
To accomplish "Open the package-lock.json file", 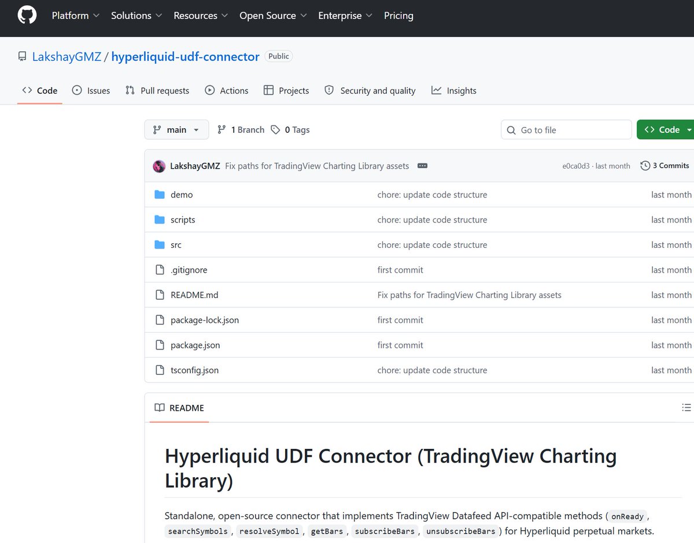I will (x=205, y=320).
